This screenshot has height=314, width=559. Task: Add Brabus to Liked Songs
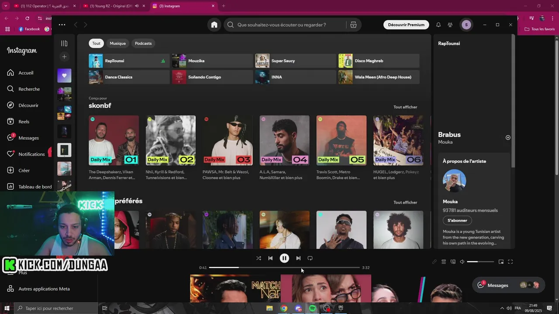508,137
